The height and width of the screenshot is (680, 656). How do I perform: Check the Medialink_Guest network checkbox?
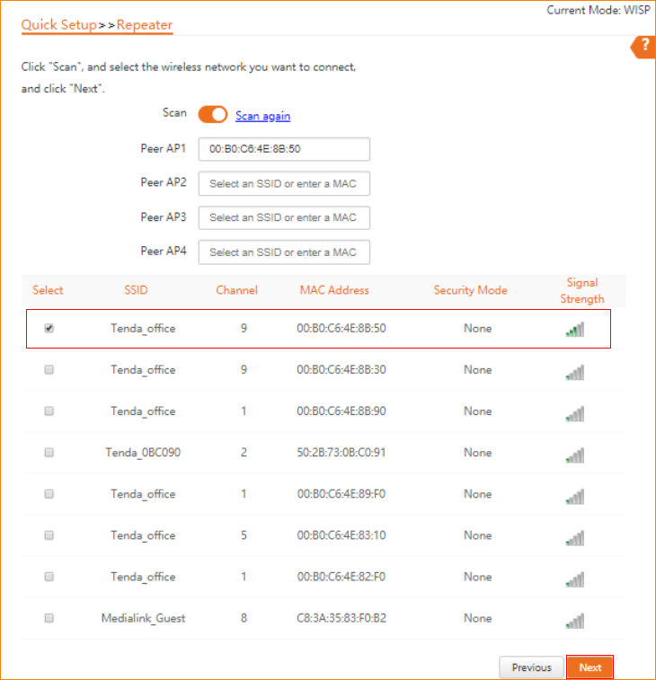(x=49, y=618)
